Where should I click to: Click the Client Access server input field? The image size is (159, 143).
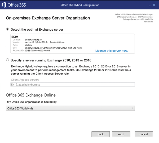click(73, 84)
